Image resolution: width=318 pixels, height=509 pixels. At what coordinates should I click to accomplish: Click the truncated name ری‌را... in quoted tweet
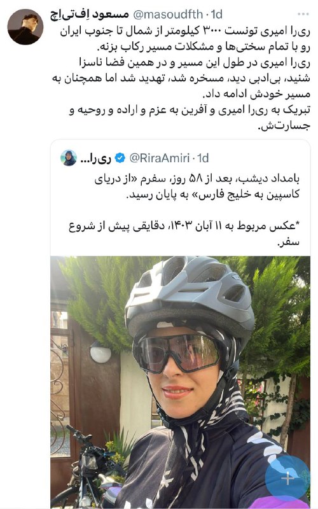(95, 158)
